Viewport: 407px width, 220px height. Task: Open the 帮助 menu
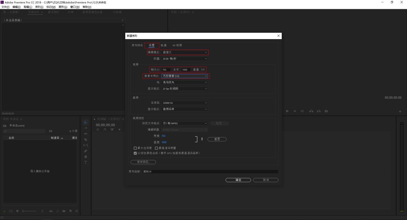[87, 7]
